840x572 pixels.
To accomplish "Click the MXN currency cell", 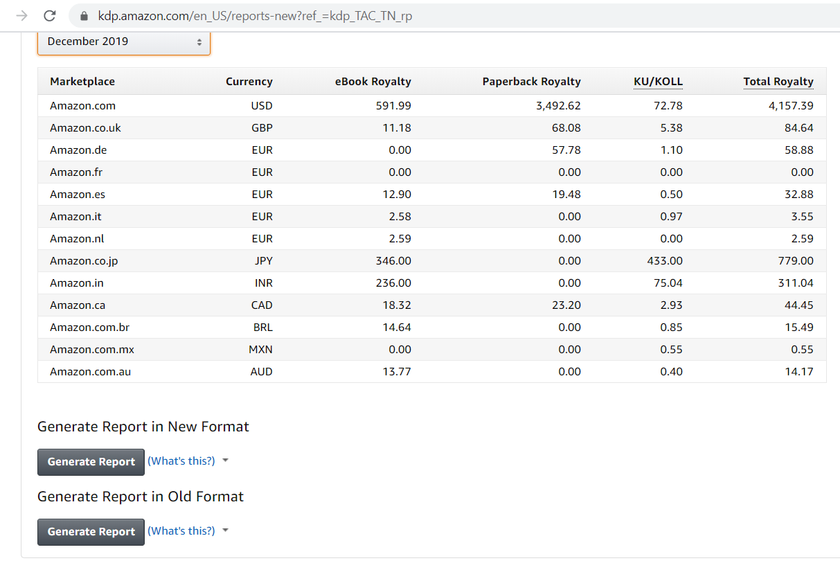I will pos(260,350).
